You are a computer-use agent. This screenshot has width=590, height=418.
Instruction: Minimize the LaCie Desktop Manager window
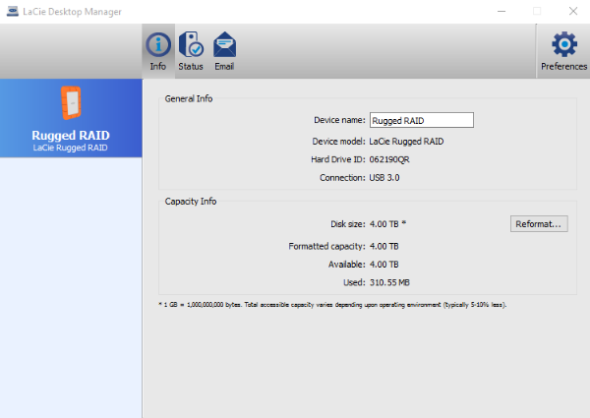pos(501,11)
